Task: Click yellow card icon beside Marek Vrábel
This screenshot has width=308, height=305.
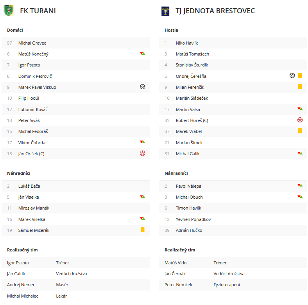Action: 300,131
